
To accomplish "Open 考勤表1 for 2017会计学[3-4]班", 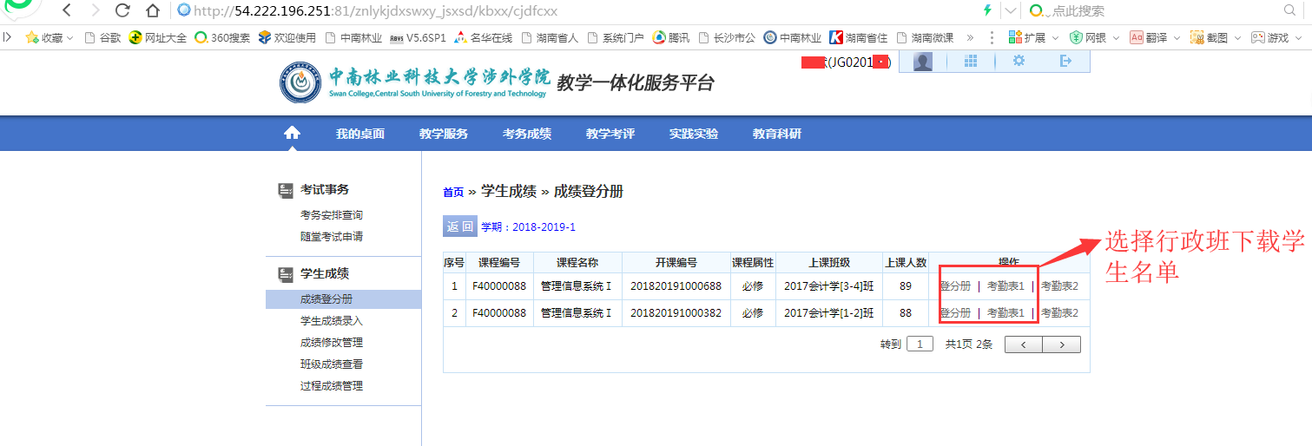I will (1005, 285).
